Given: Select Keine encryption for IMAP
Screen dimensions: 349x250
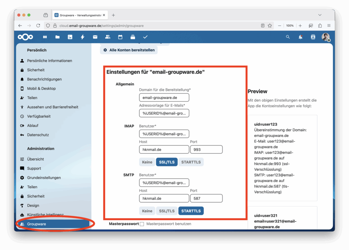Looking at the screenshot, I should pos(147,162).
